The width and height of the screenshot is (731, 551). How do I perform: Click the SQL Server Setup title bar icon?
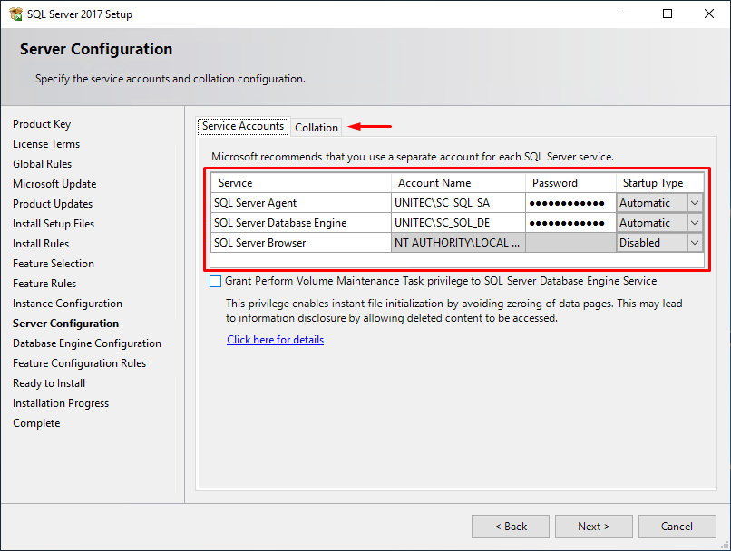[15, 14]
